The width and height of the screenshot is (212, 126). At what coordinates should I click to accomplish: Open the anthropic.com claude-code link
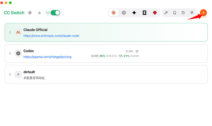51,36
